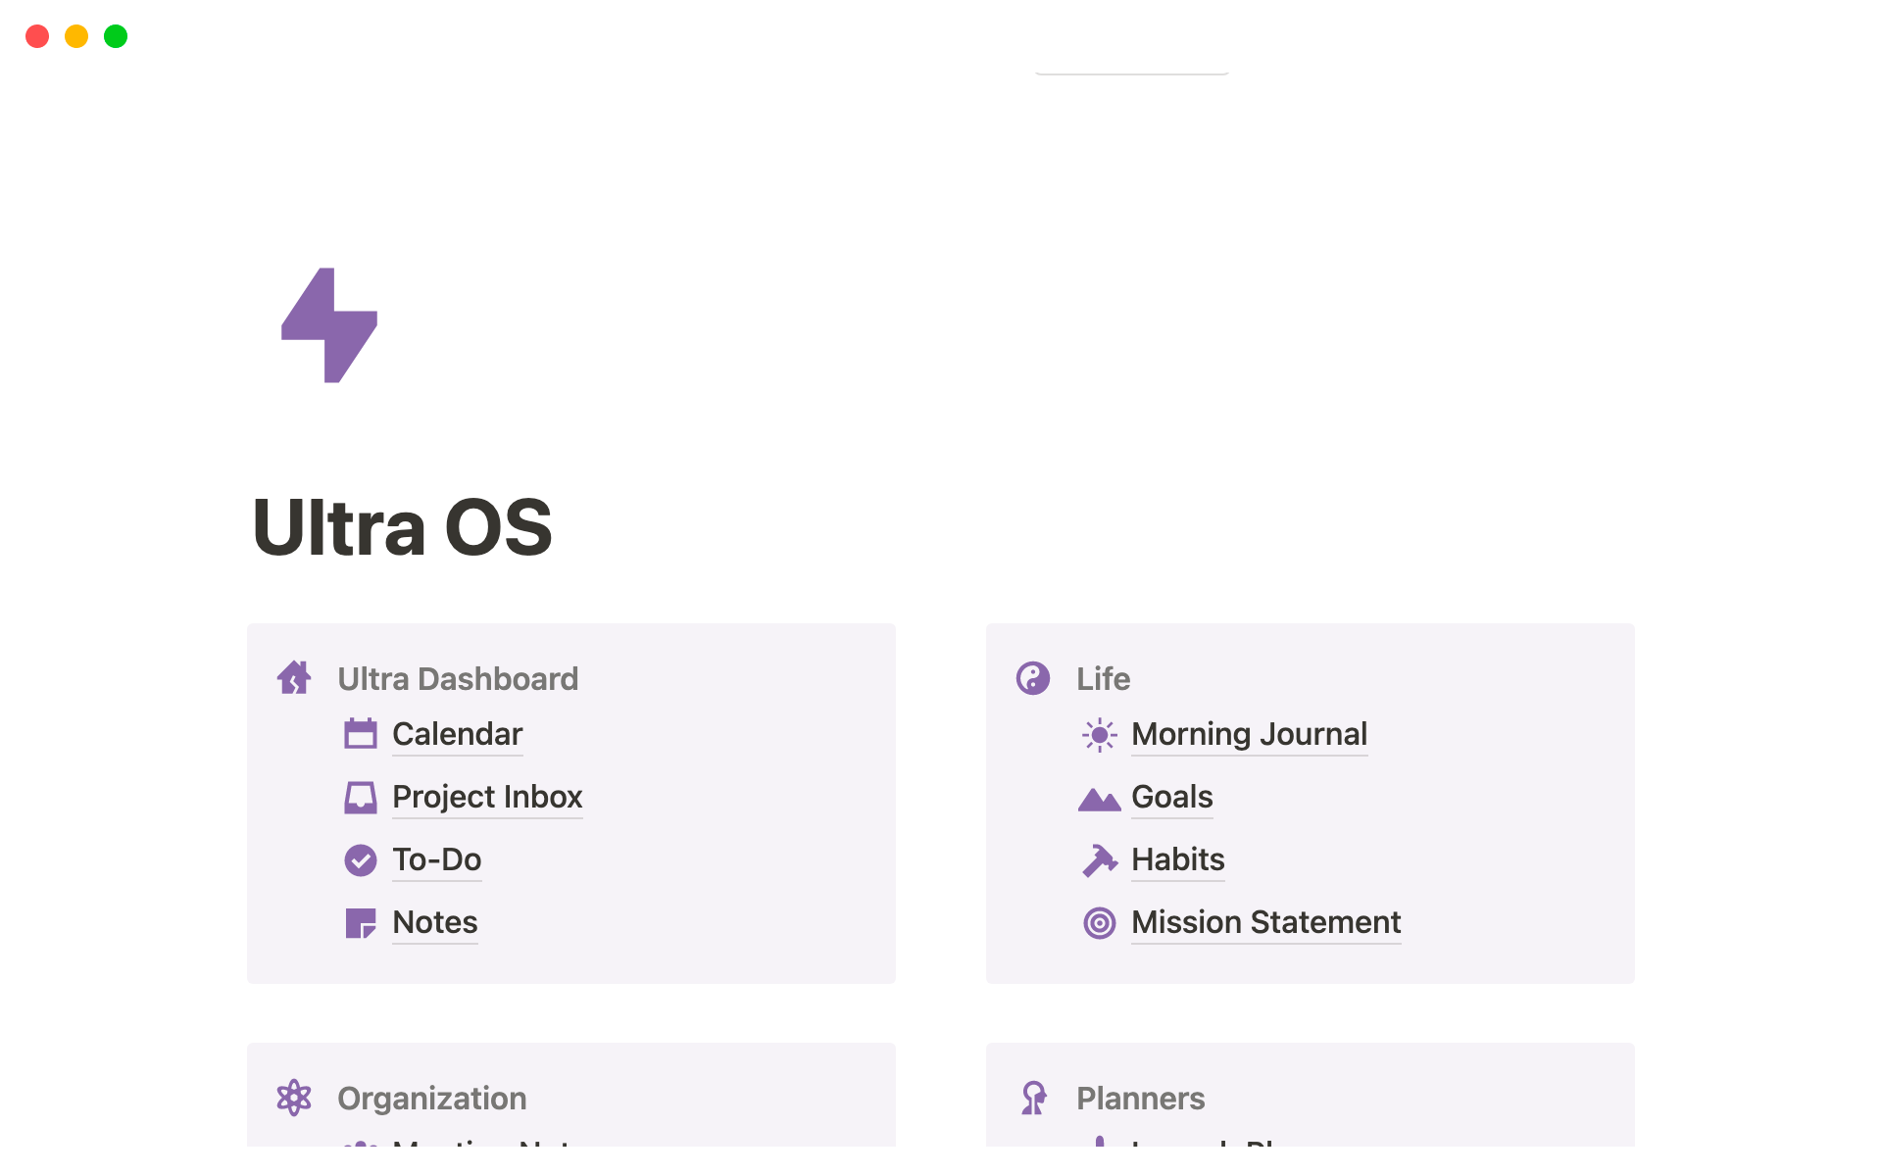Click the Ultra OS page title
The height and width of the screenshot is (1176, 1882).
pos(403,527)
